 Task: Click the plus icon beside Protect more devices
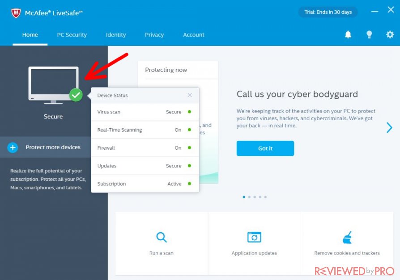(x=13, y=147)
